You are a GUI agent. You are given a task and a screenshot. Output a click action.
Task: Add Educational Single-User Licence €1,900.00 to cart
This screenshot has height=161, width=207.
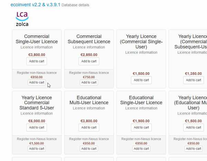141,127
